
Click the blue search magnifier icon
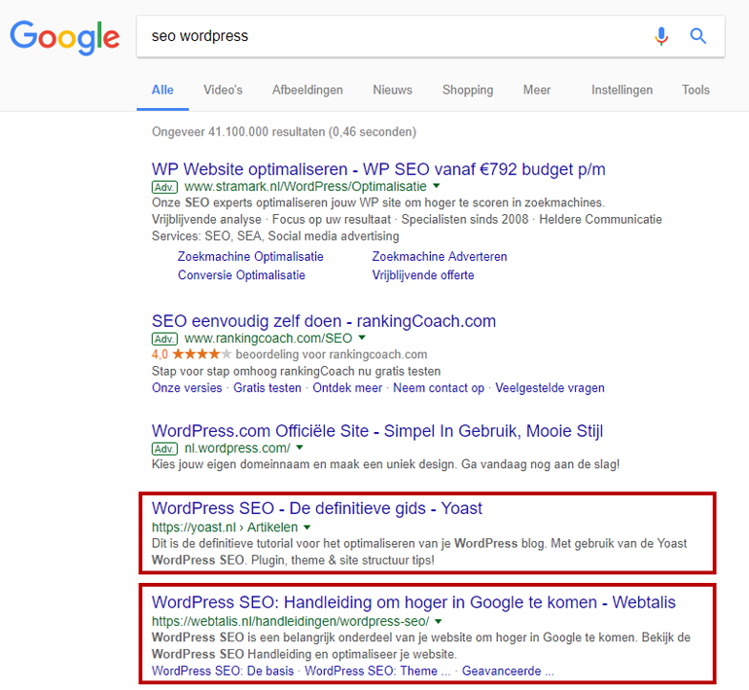click(x=697, y=36)
